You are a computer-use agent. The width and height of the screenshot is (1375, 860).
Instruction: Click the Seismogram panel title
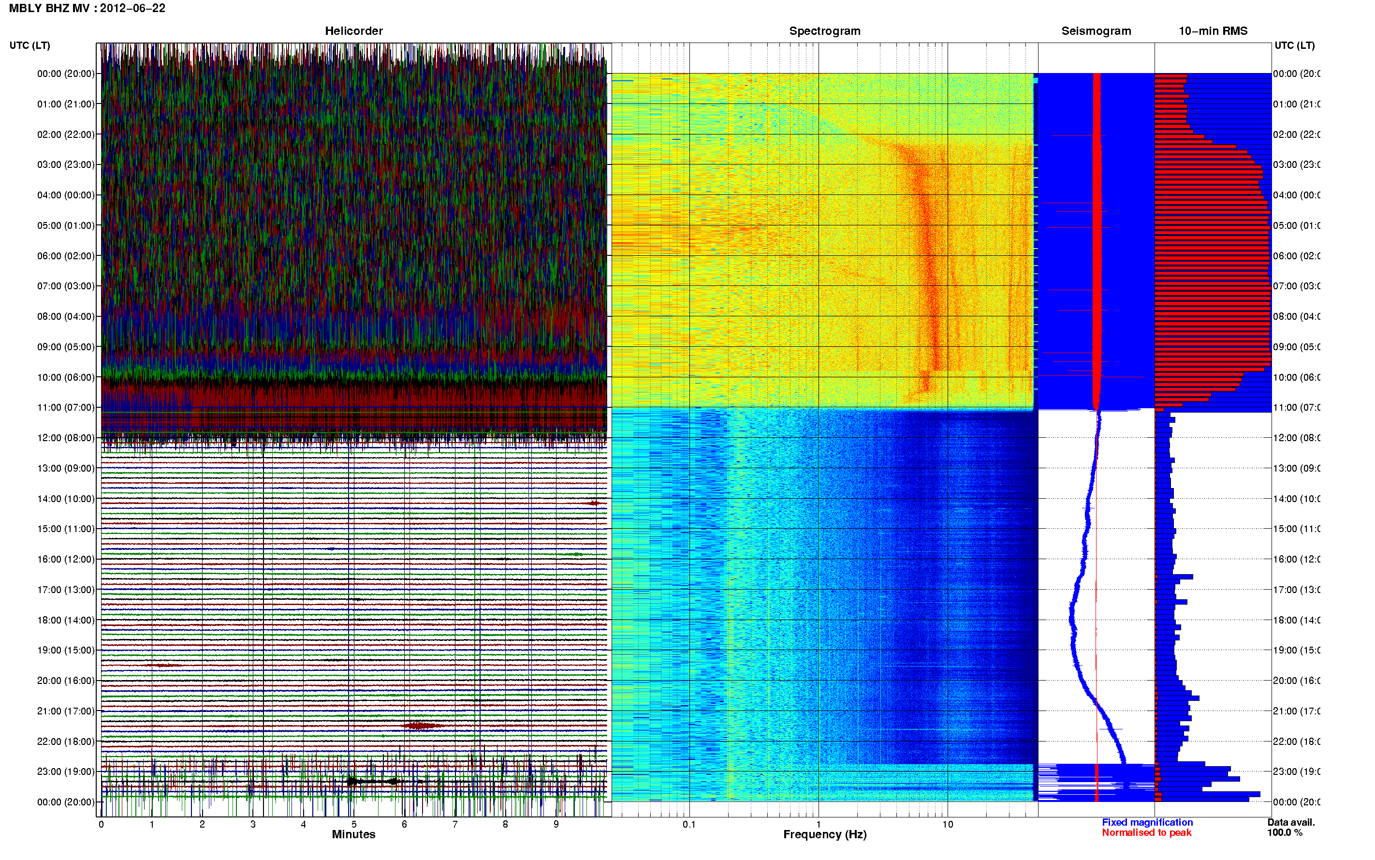1096,31
